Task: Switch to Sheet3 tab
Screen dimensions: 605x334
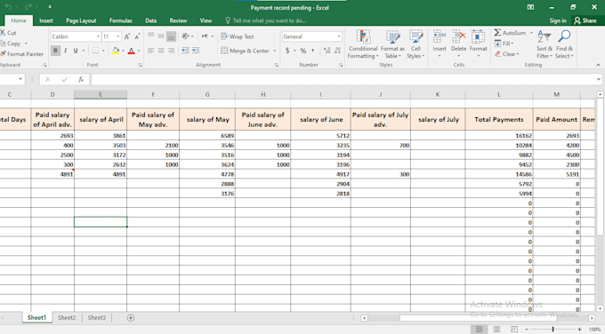Action: point(96,318)
